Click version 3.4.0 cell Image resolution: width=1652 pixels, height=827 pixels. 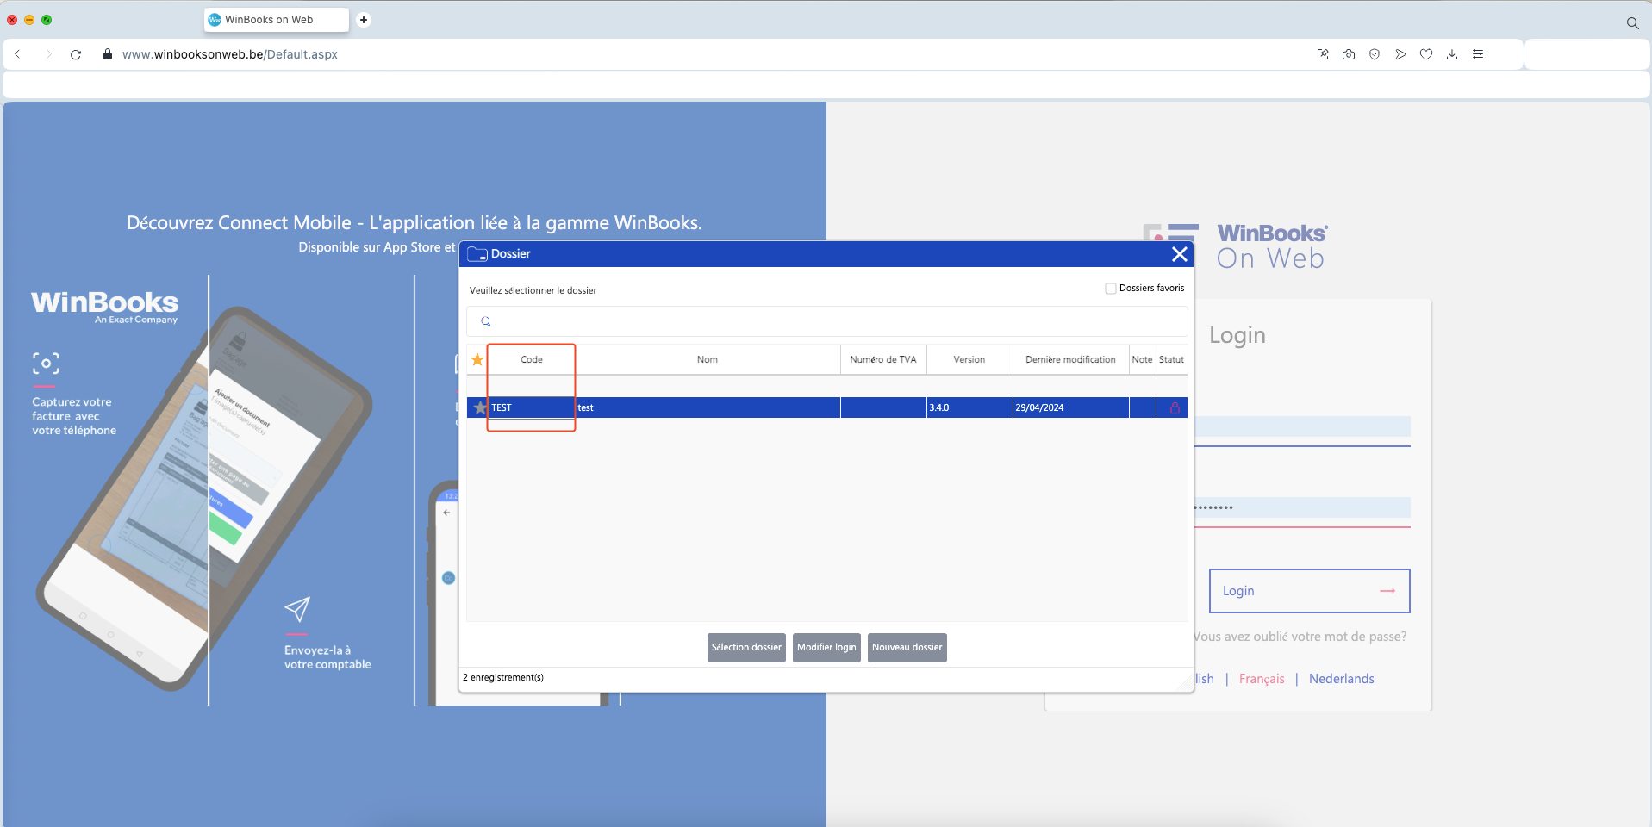click(x=969, y=407)
